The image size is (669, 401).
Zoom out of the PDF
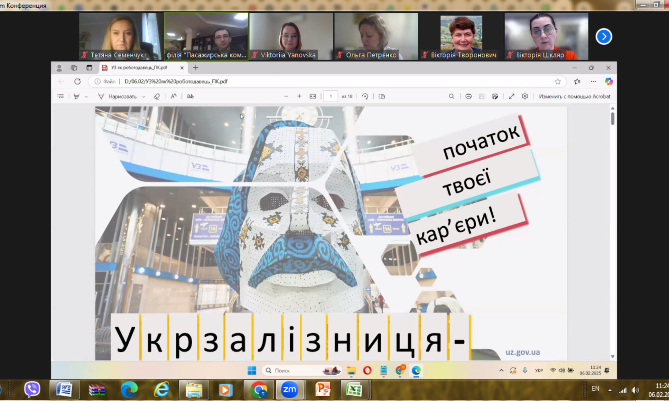tap(286, 96)
